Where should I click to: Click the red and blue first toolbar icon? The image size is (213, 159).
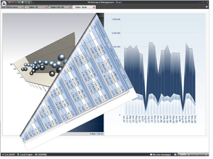(x=9, y=3)
